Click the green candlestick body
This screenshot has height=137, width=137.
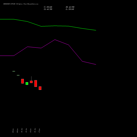click(27, 84)
